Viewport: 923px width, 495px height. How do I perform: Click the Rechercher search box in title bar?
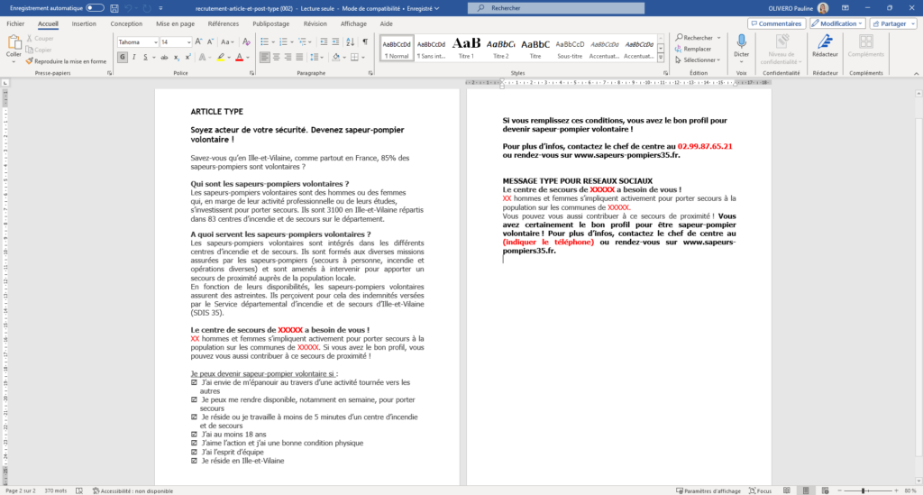click(x=555, y=8)
